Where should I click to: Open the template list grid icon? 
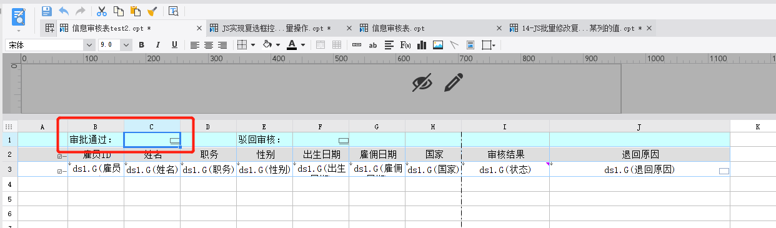49,28
